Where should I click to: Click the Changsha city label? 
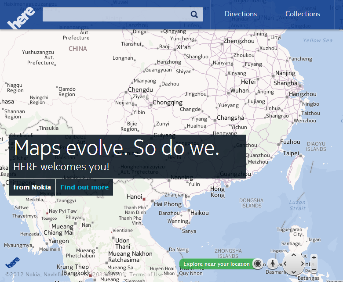[x=230, y=118]
